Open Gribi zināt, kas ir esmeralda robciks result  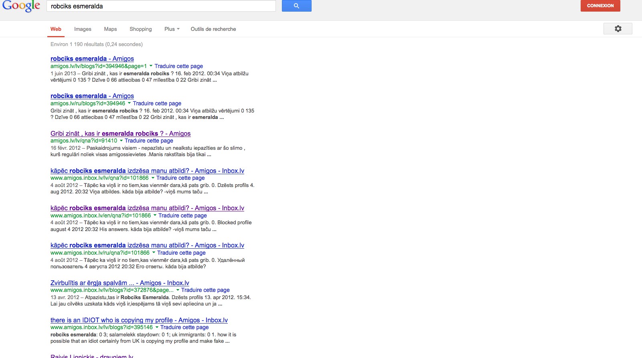coord(121,133)
